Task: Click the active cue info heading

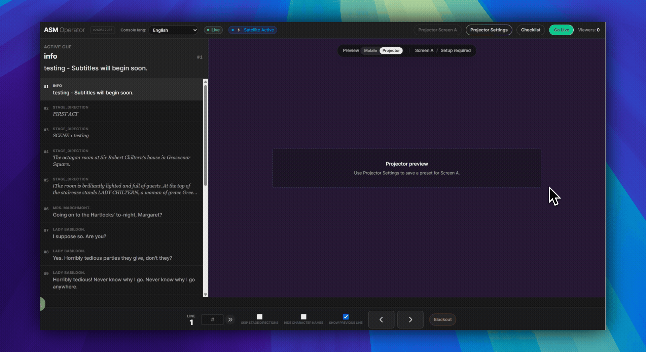Action: coord(50,56)
